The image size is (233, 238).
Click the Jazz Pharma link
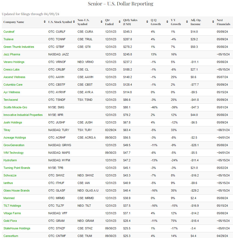pyautogui.click(x=12, y=54)
